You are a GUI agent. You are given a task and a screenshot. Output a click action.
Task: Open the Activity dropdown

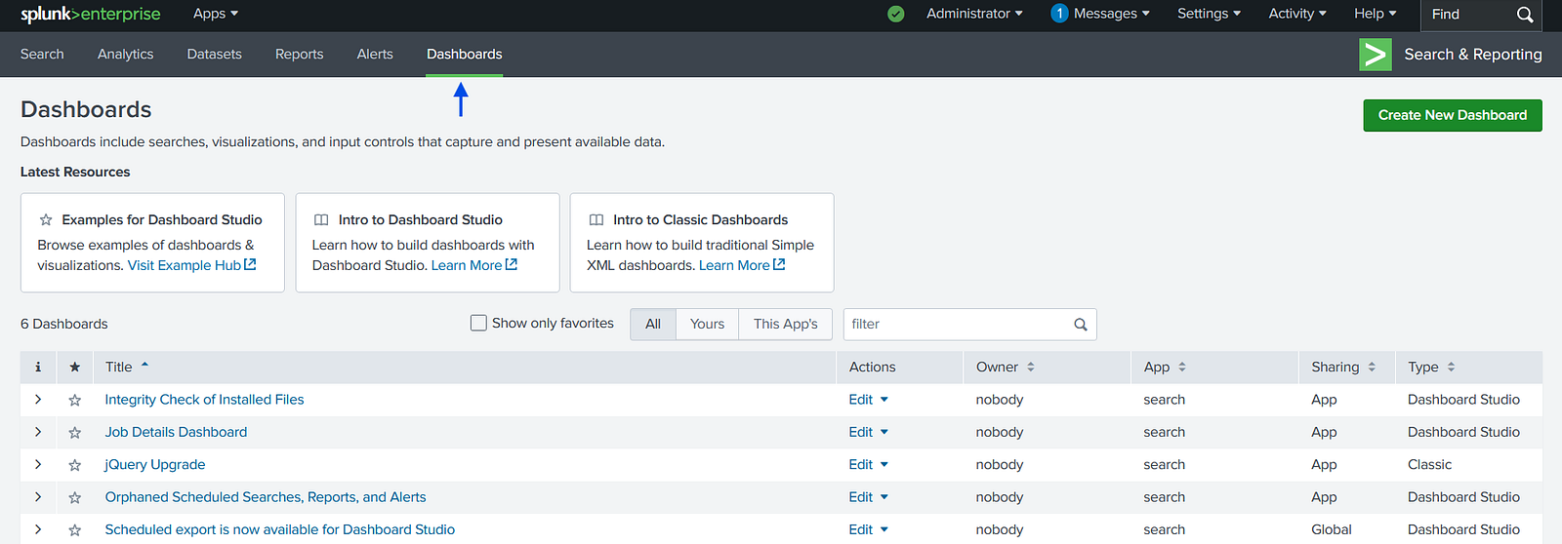1297,14
